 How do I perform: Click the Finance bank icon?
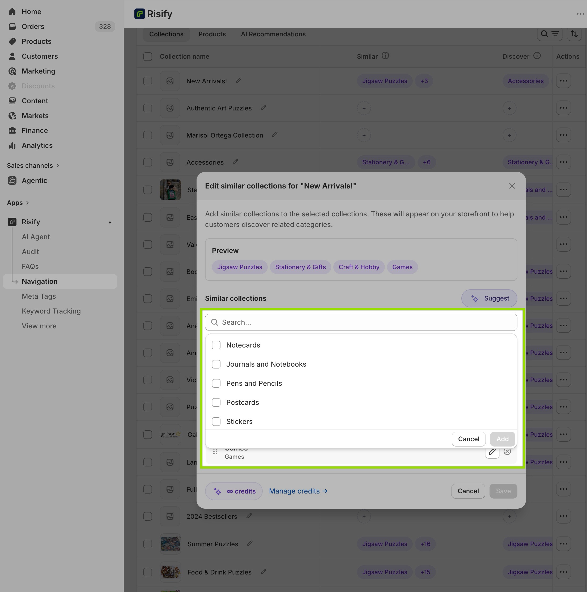click(x=12, y=131)
